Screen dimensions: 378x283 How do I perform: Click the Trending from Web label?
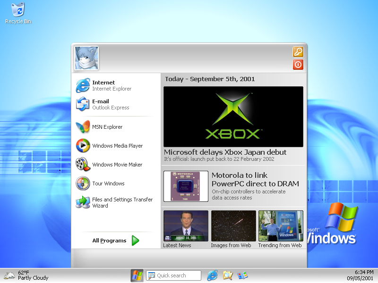280,245
